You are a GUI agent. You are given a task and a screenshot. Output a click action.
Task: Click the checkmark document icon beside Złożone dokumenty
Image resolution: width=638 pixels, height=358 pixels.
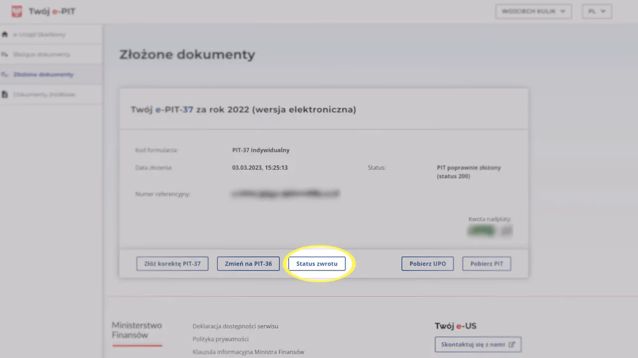tap(5, 74)
